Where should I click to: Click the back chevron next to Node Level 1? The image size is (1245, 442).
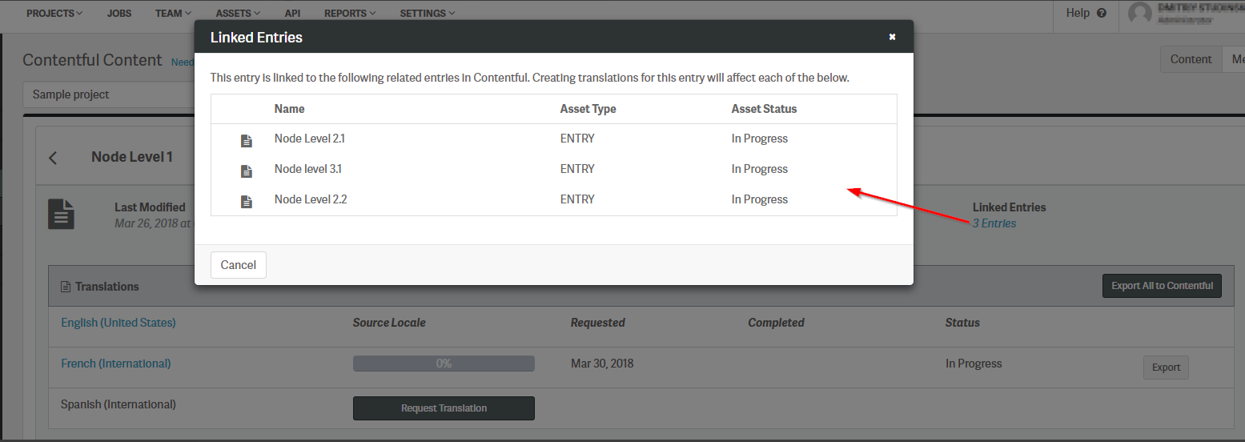(x=53, y=158)
